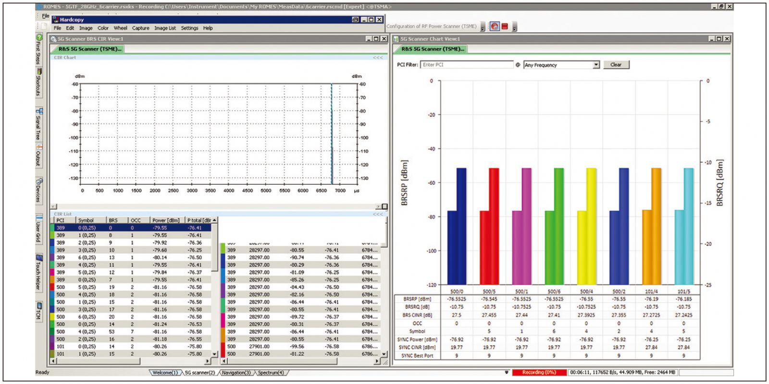Open the Devices side panel
The height and width of the screenshot is (384, 769).
pos(39,190)
